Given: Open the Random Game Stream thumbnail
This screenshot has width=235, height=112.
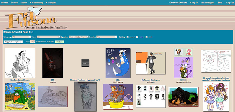Looking at the screenshot, I should point(20,63).
